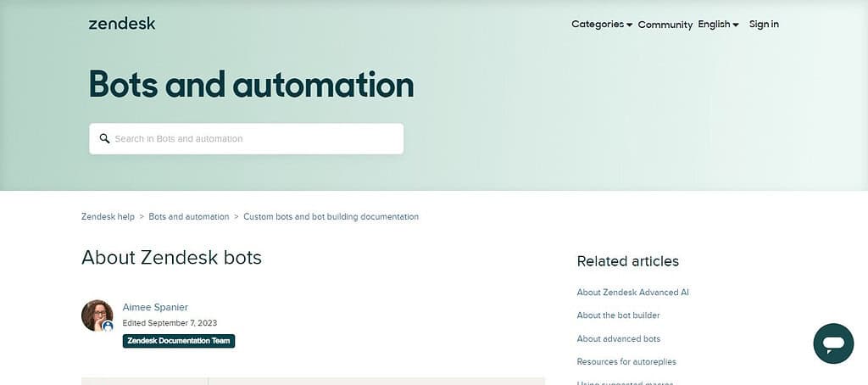Click the Related articles heading

628,261
